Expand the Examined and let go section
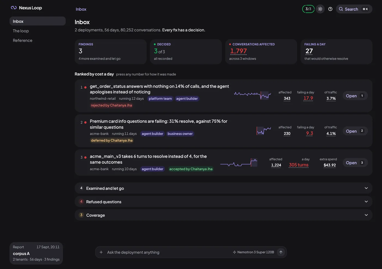Screen dimensions: 382x269 tap(223, 188)
